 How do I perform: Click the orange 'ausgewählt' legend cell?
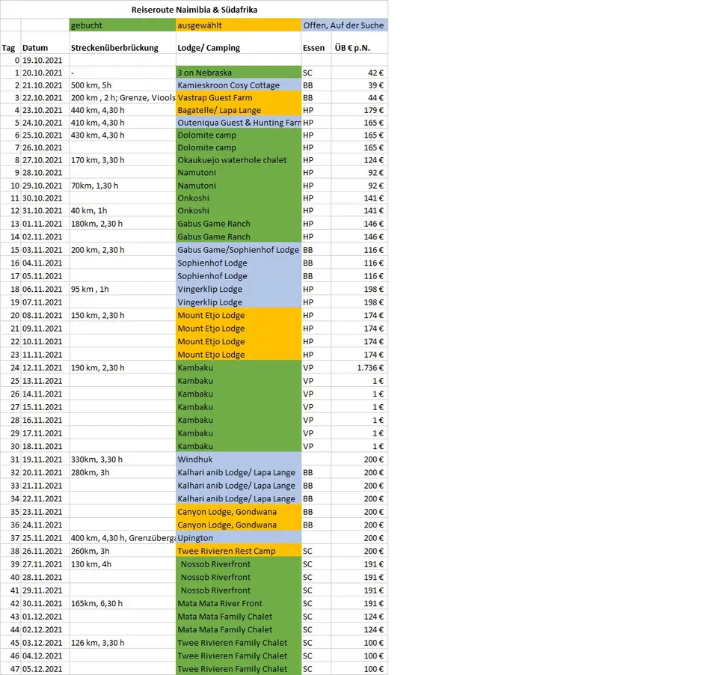pyautogui.click(x=239, y=25)
